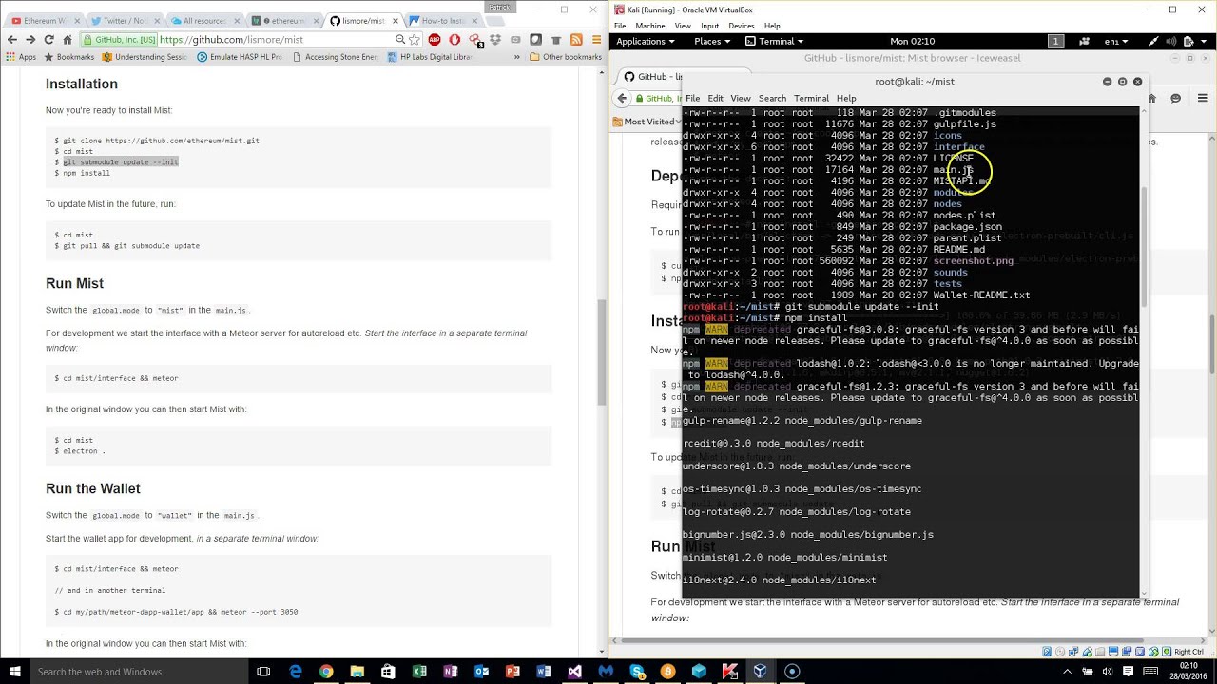Image resolution: width=1217 pixels, height=684 pixels.
Task: Open Word from the taskbar
Action: pyautogui.click(x=544, y=672)
